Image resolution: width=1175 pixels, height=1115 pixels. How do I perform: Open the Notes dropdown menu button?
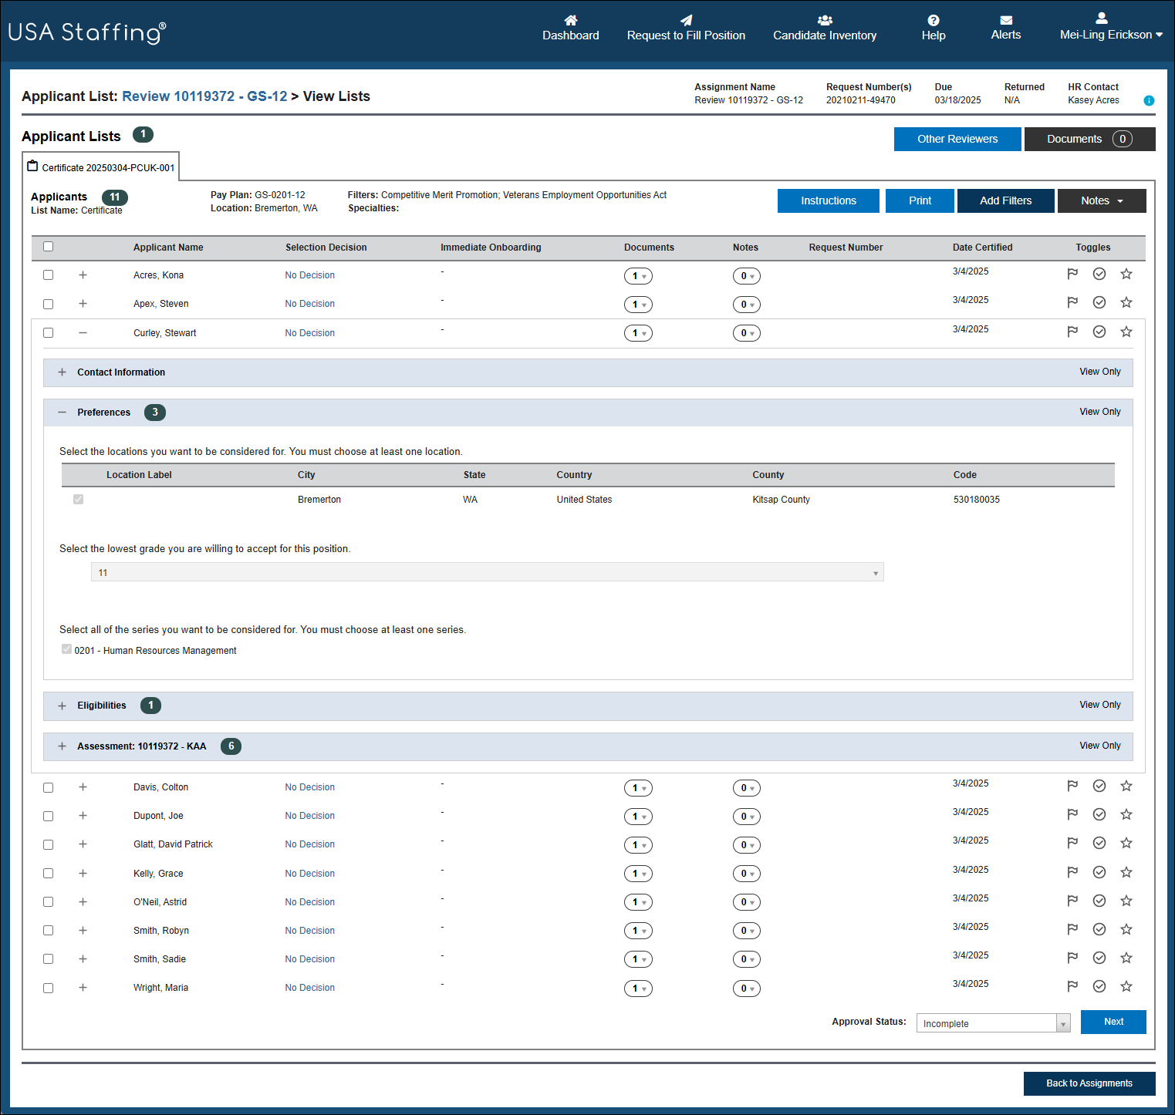[1102, 200]
